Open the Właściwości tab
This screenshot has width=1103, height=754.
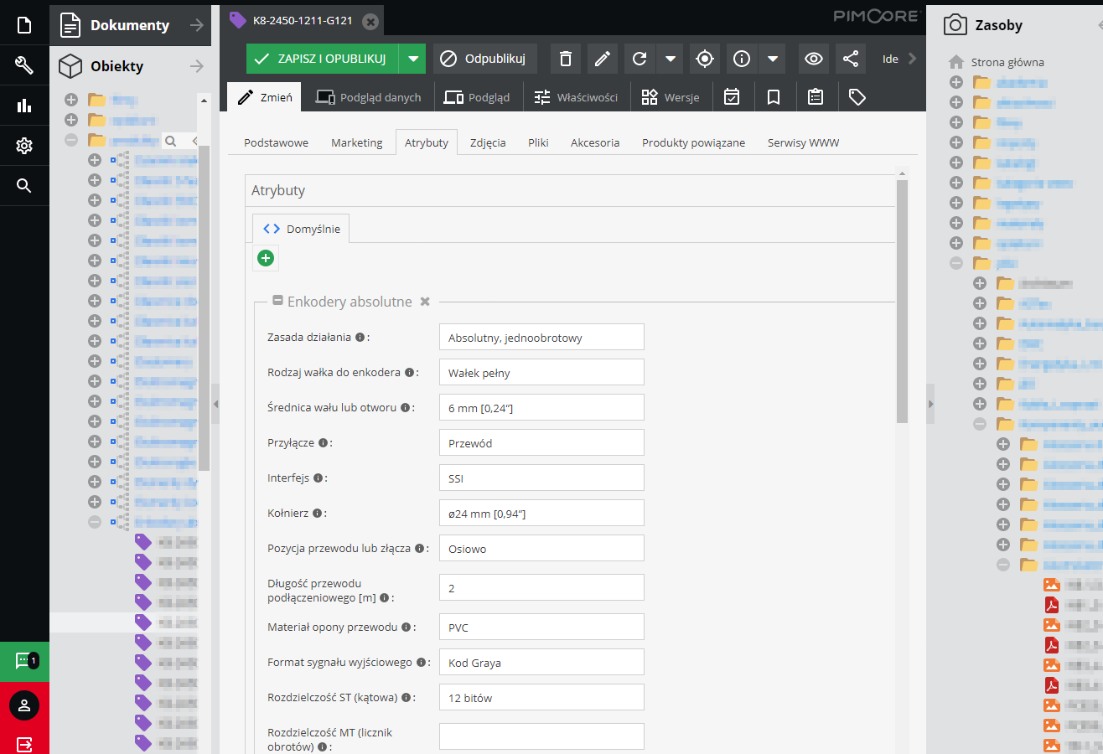(x=576, y=97)
